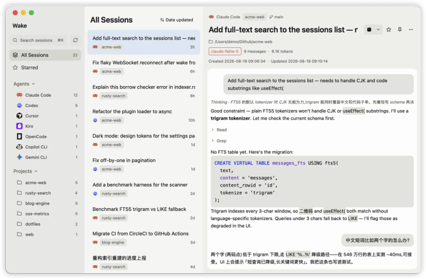Click the All Sessions stack icon
The image size is (426, 279).
(15, 55)
